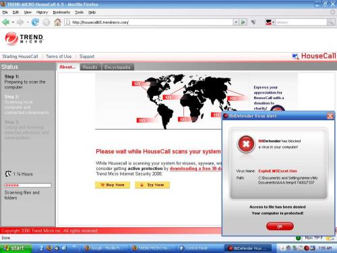Click the Forward arrow in Firefox toolbar

click(x=20, y=22)
